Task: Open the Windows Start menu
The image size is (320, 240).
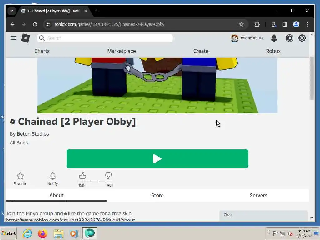Action: (8, 233)
